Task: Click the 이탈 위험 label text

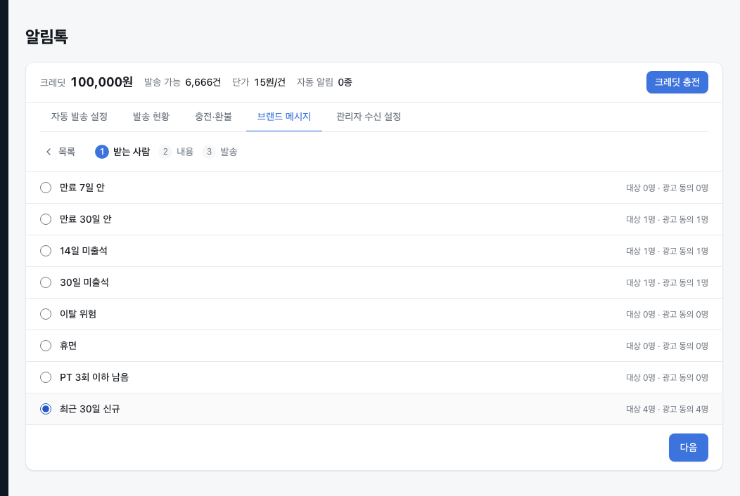Action: [x=78, y=314]
